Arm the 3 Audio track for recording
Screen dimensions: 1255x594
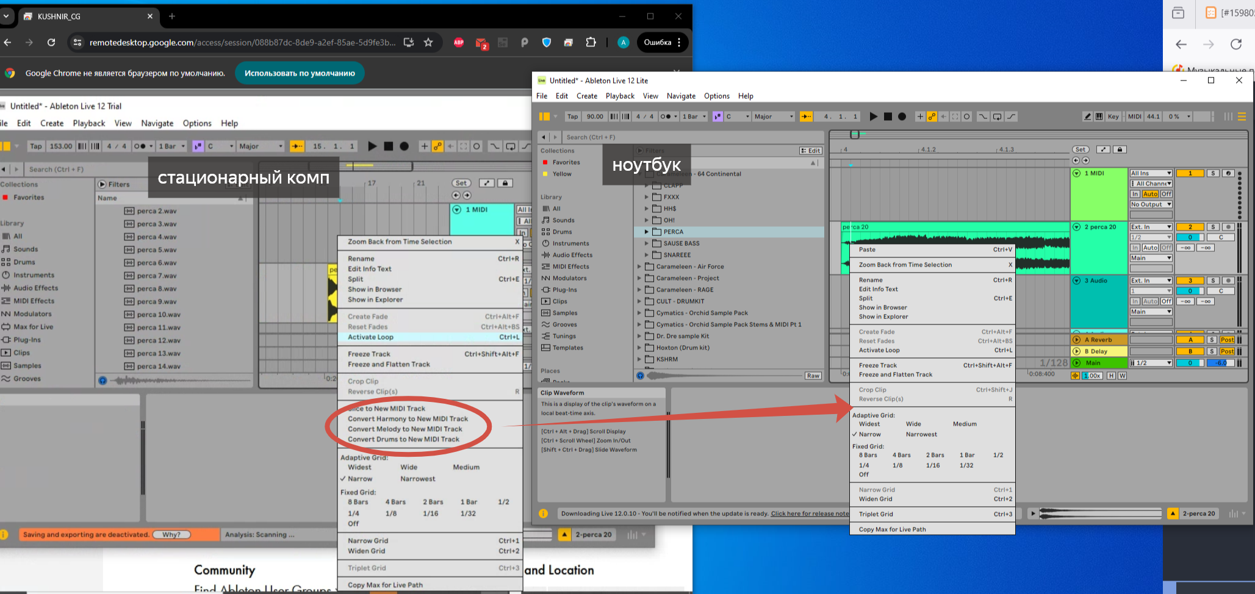[x=1228, y=281]
